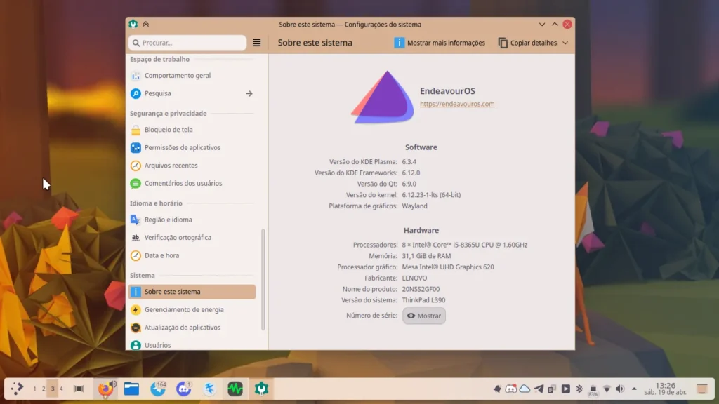Image resolution: width=719 pixels, height=404 pixels.
Task: Click the Procurar search field
Action: (187, 43)
